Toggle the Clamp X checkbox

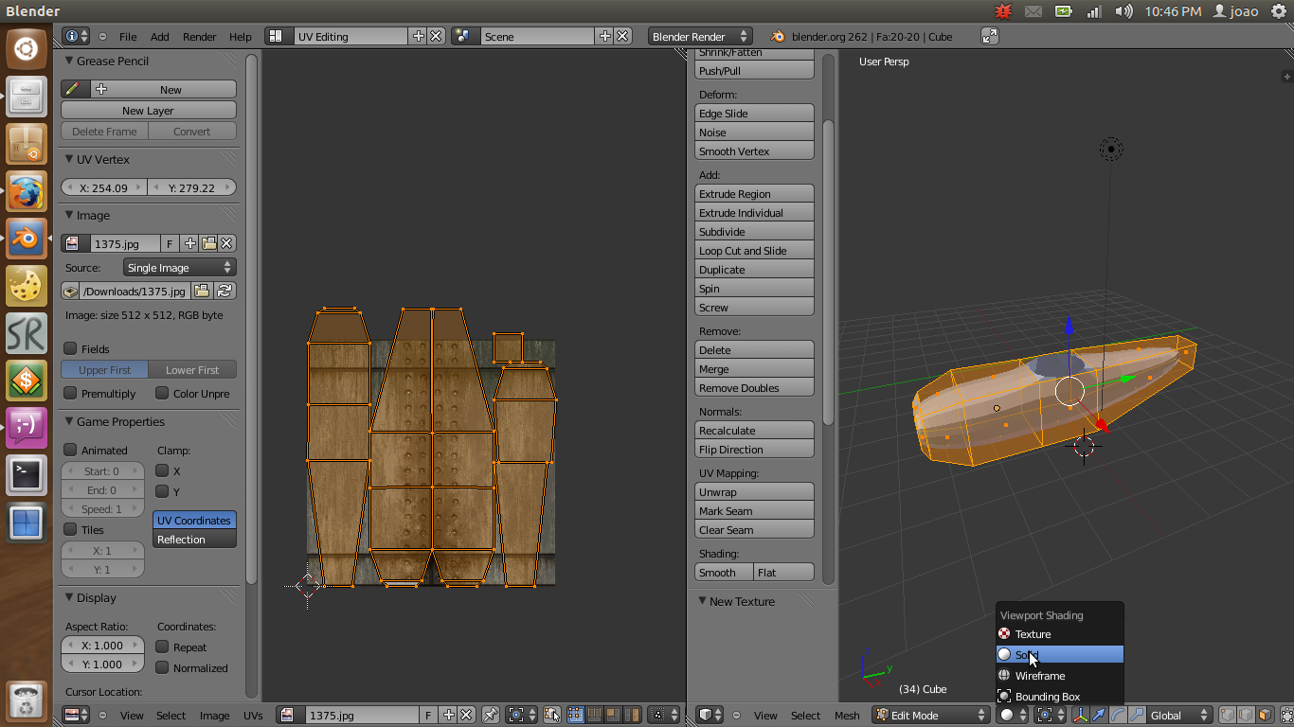click(162, 470)
